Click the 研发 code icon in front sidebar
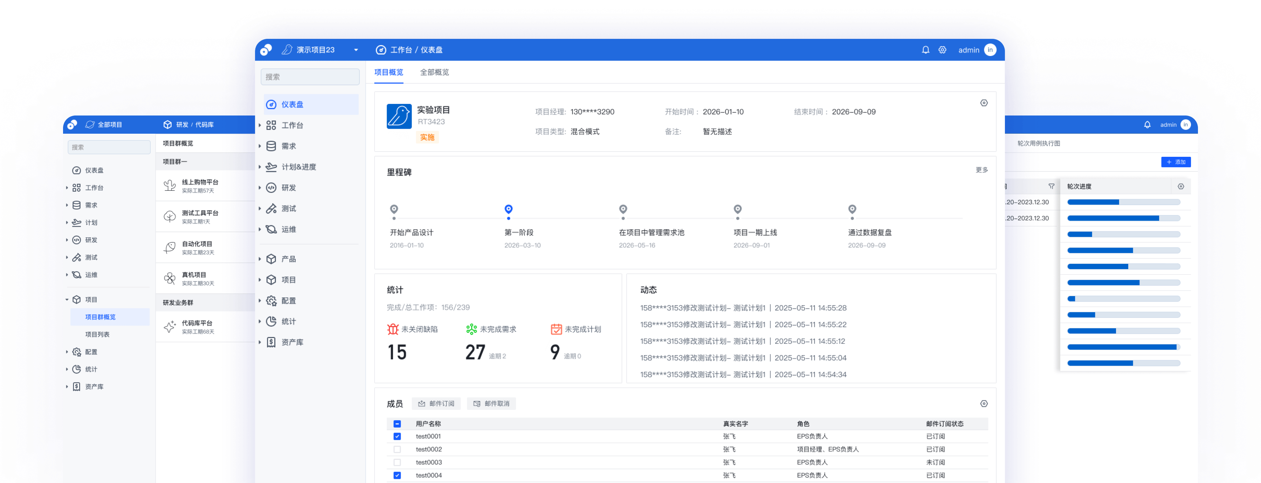The image size is (1261, 483). pos(271,188)
